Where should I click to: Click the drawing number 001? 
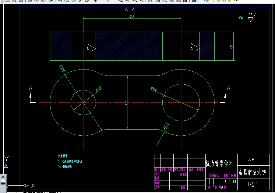click(253, 185)
